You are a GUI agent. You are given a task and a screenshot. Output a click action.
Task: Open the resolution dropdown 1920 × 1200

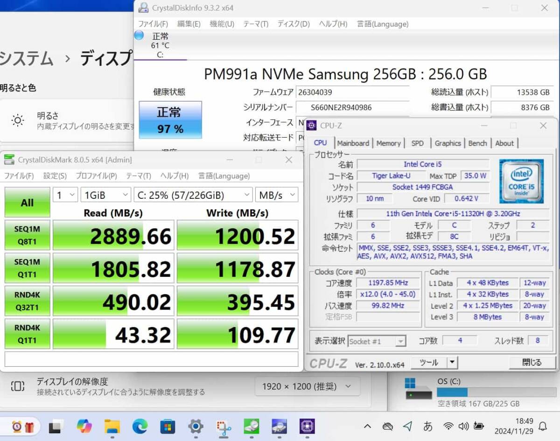308,386
